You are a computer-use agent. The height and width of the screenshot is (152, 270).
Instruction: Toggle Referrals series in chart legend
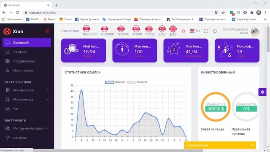coord(115,82)
